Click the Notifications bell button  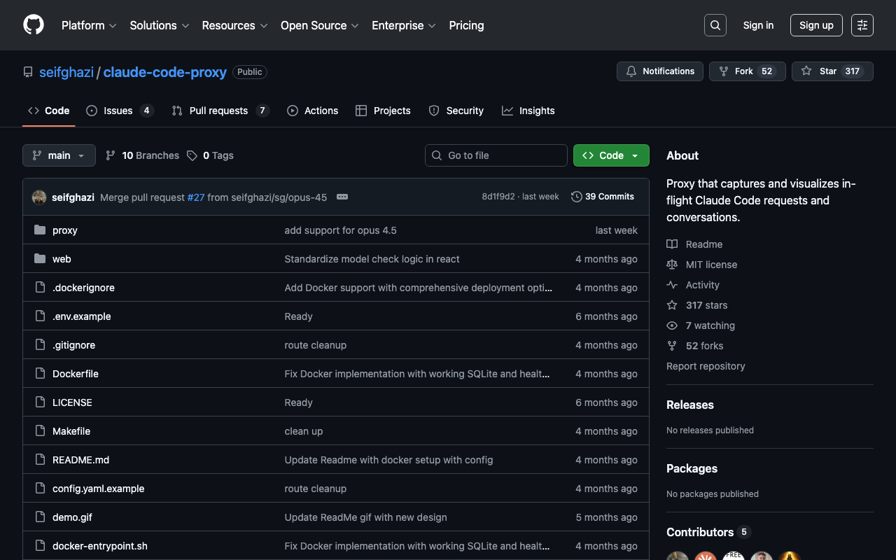pyautogui.click(x=659, y=71)
